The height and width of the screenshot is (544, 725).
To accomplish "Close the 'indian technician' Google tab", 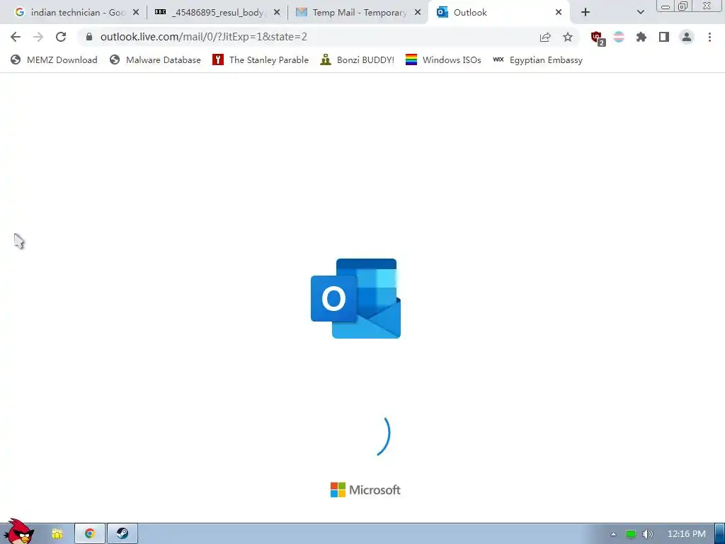I will click(x=136, y=13).
